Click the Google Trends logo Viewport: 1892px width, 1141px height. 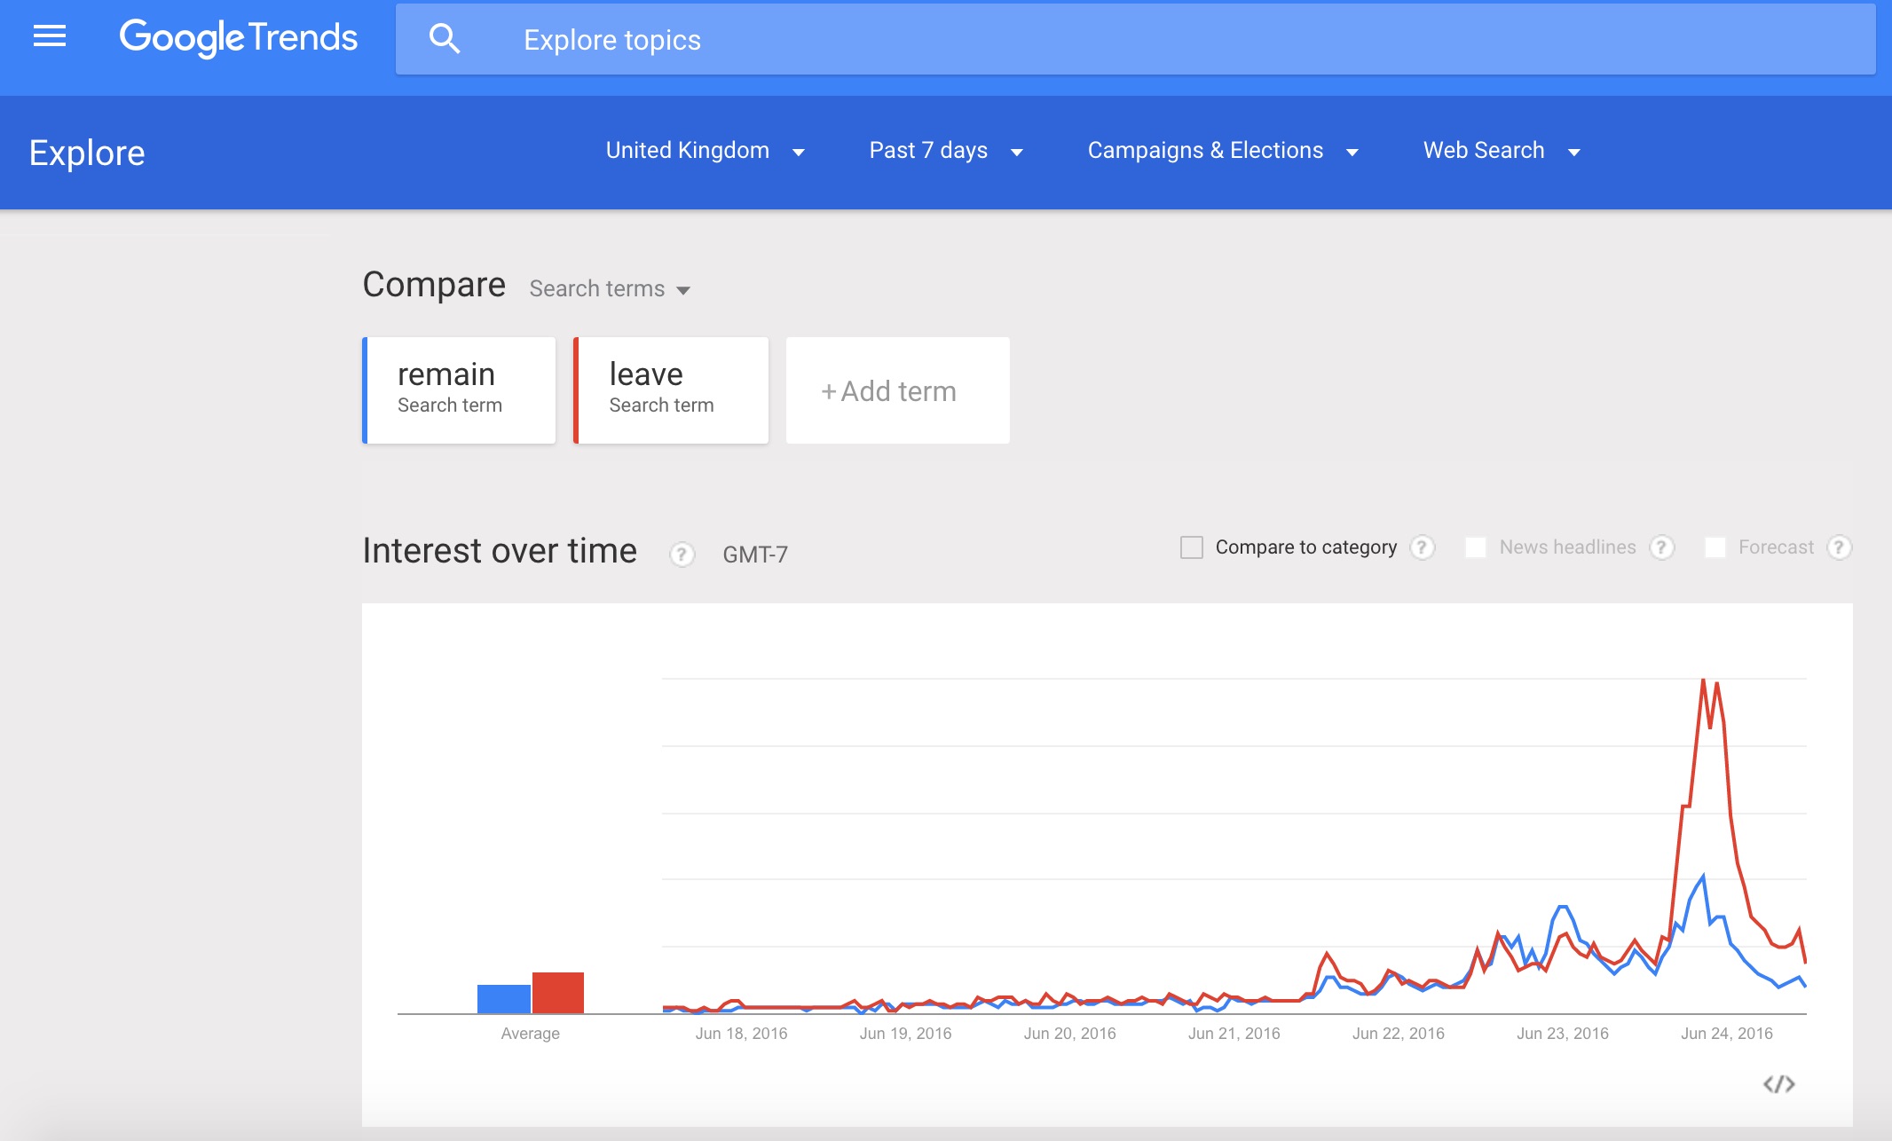point(239,37)
